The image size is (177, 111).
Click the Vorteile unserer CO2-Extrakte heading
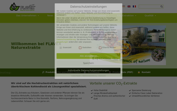click(x=113, y=83)
